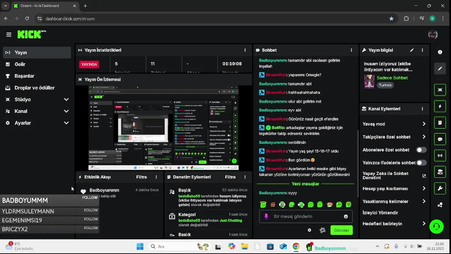Select Gelir in the sidebar
451x254 pixels.
(37, 64)
